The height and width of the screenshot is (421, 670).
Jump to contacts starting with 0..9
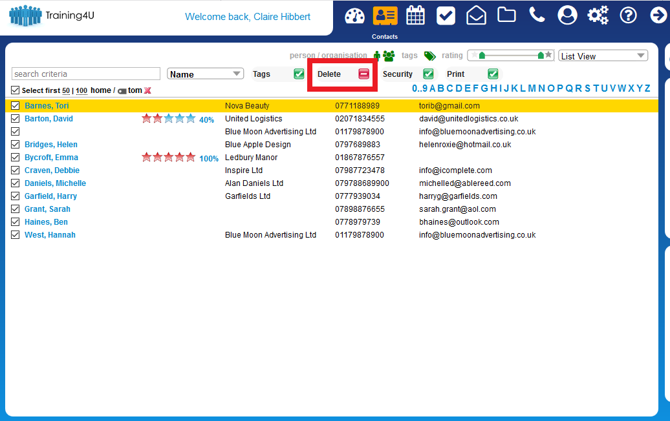[x=420, y=88]
